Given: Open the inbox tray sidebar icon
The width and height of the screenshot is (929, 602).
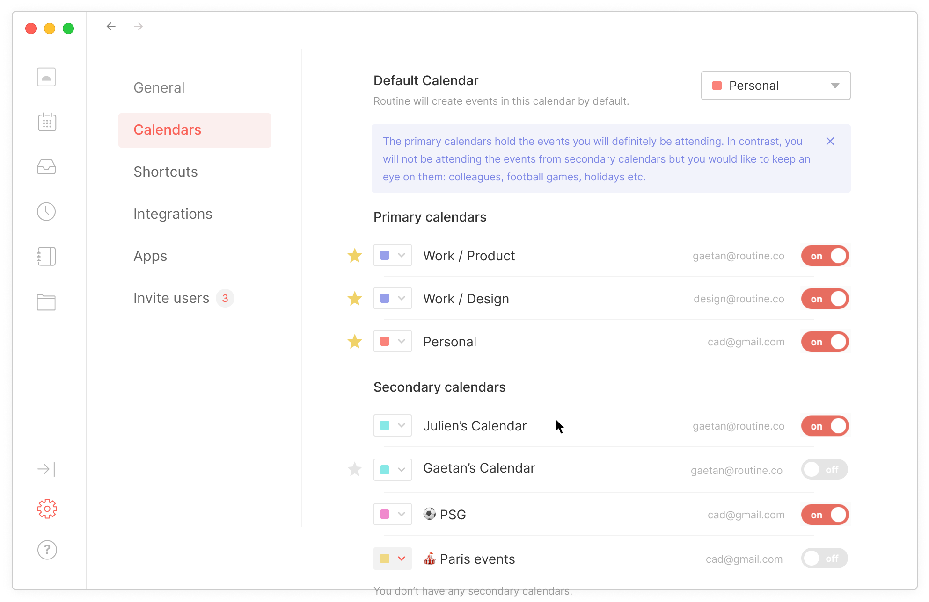Looking at the screenshot, I should coord(46,167).
